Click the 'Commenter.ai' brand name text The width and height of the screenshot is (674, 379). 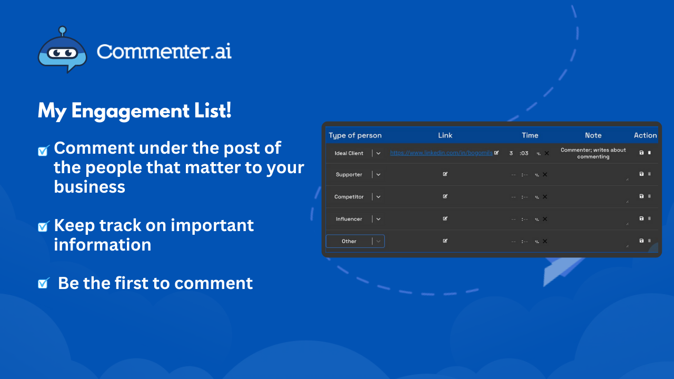click(x=164, y=51)
